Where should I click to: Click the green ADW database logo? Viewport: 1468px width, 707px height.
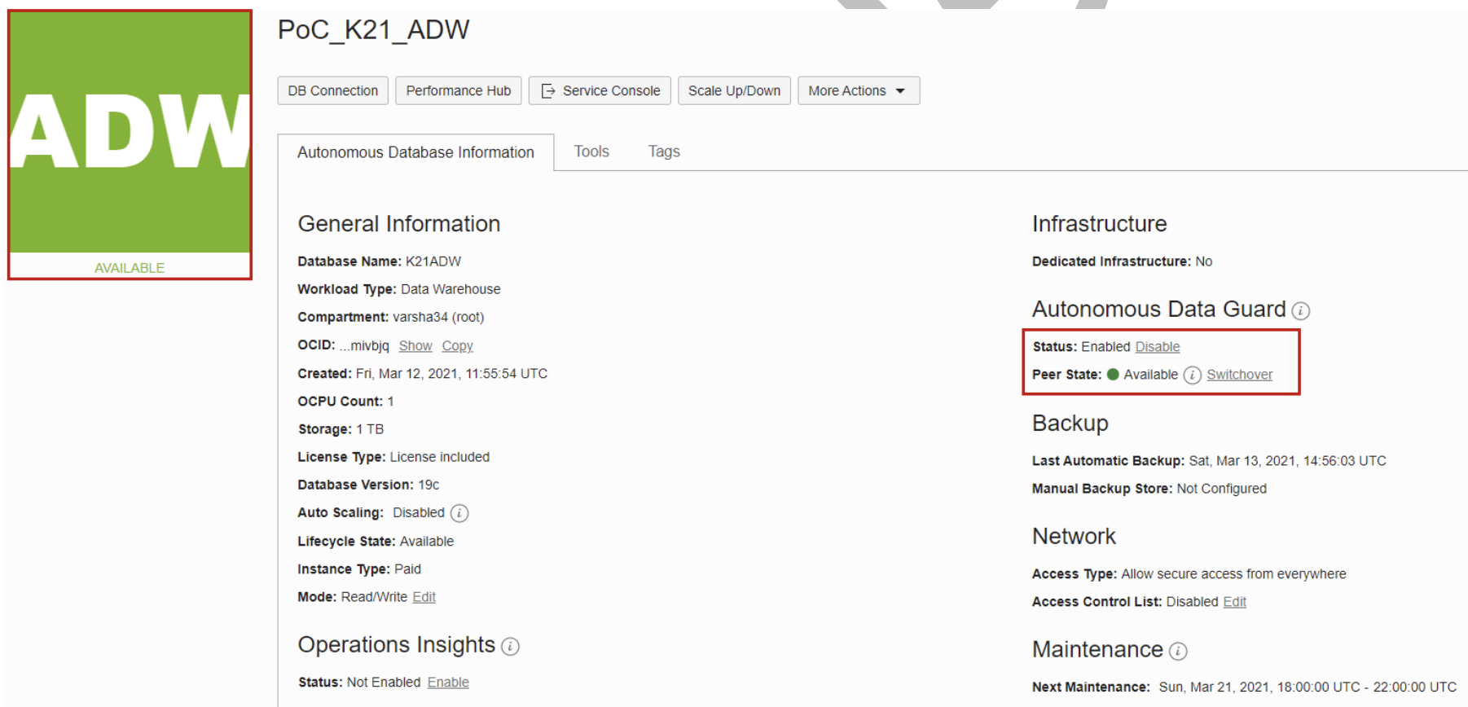[130, 133]
